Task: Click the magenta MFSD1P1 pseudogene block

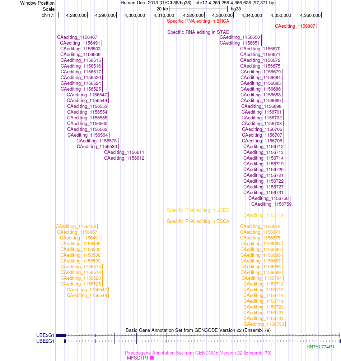Action: tap(152, 358)
